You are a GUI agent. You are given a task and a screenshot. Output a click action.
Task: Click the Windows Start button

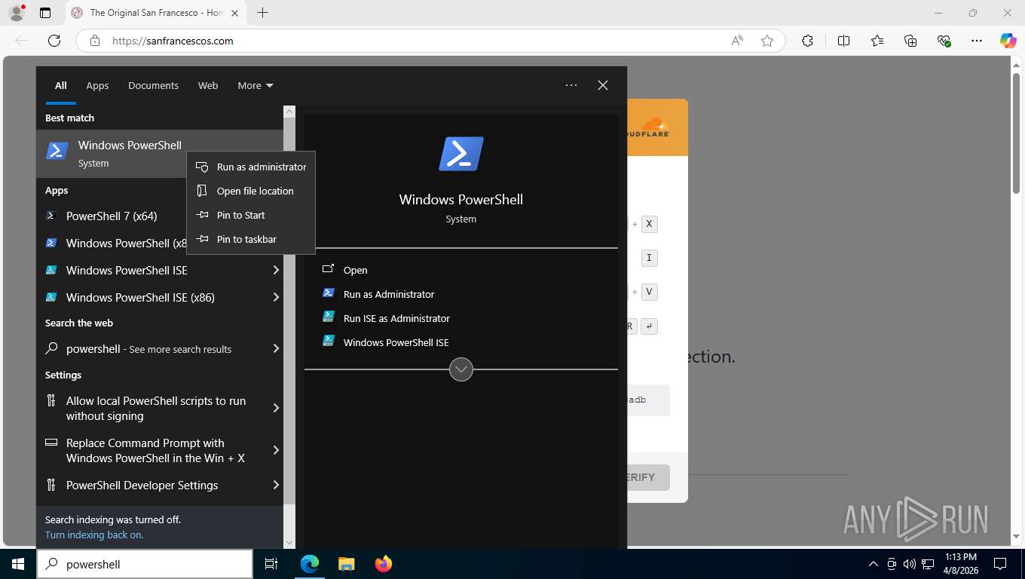(x=18, y=564)
